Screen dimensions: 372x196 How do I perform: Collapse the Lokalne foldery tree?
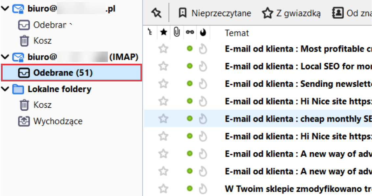pos(5,89)
